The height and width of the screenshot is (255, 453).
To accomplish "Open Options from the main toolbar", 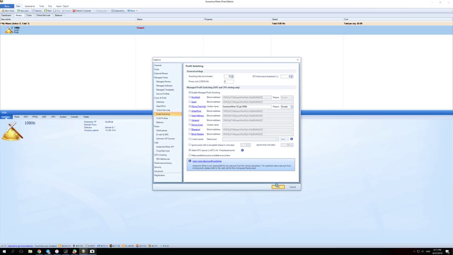I will click(36, 11).
